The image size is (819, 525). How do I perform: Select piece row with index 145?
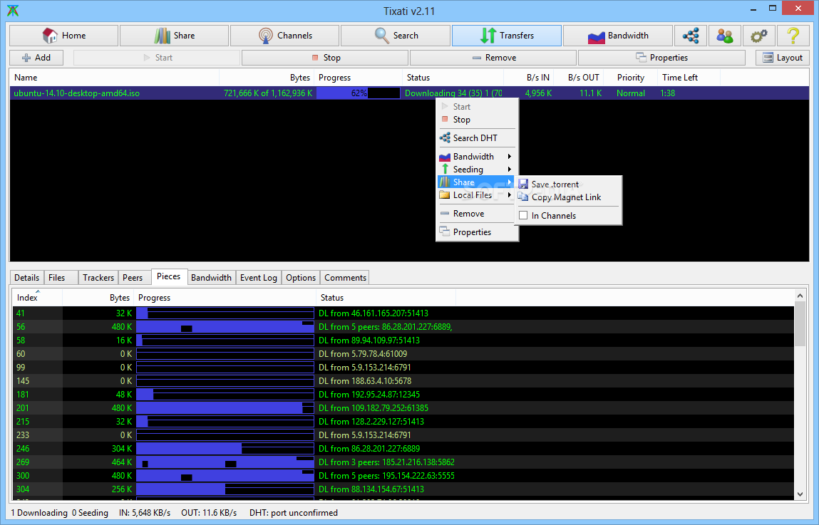(x=403, y=381)
